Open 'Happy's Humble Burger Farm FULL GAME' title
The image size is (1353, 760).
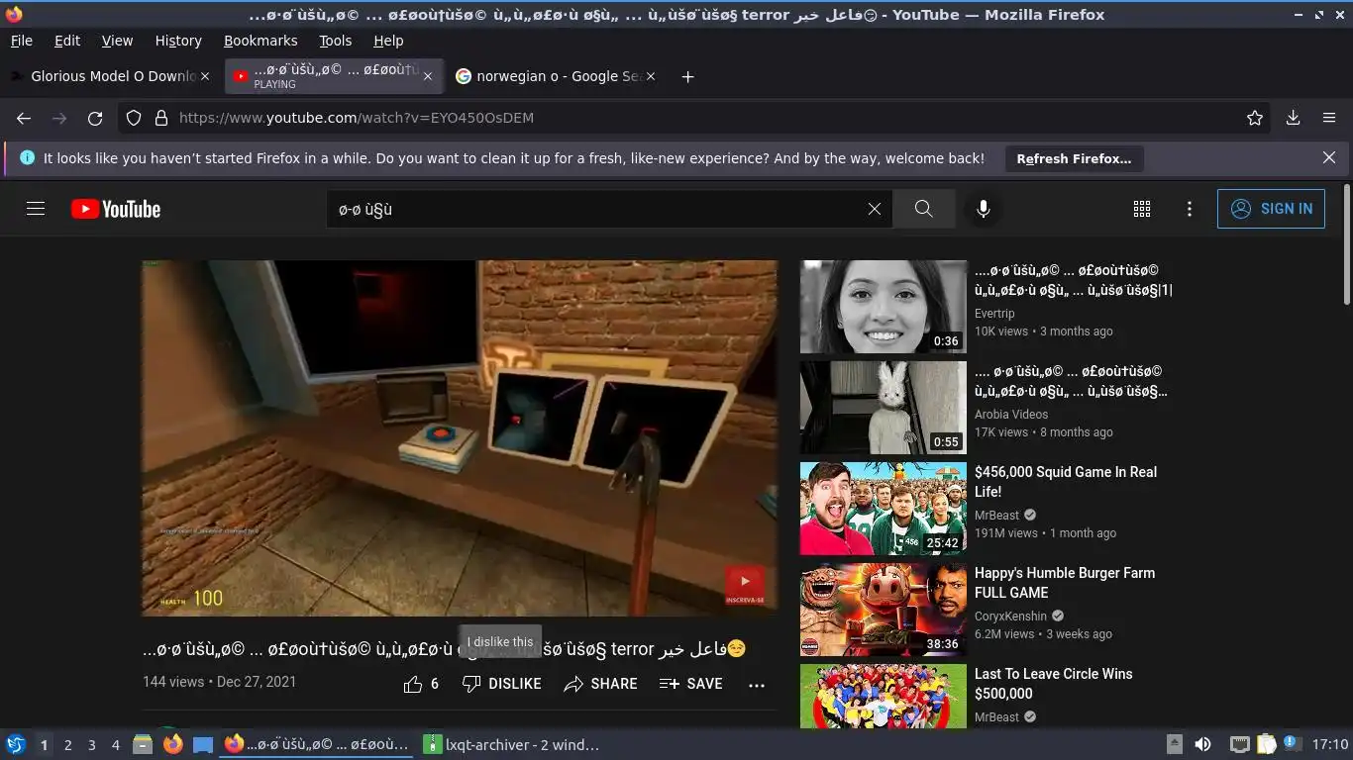tap(1065, 583)
